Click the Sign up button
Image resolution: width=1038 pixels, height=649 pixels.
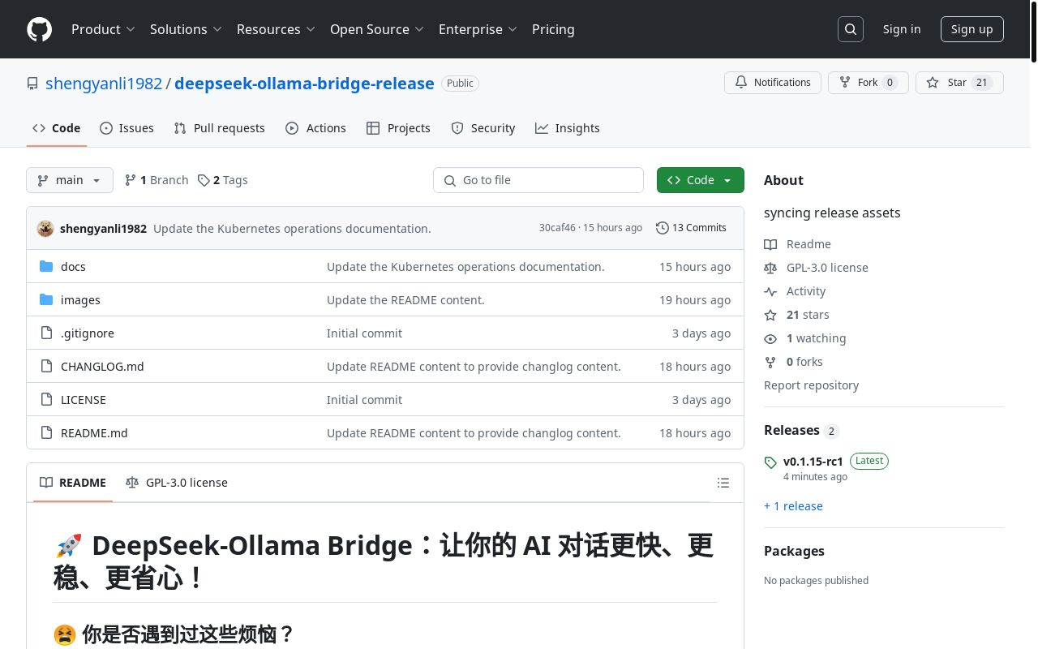point(972,29)
